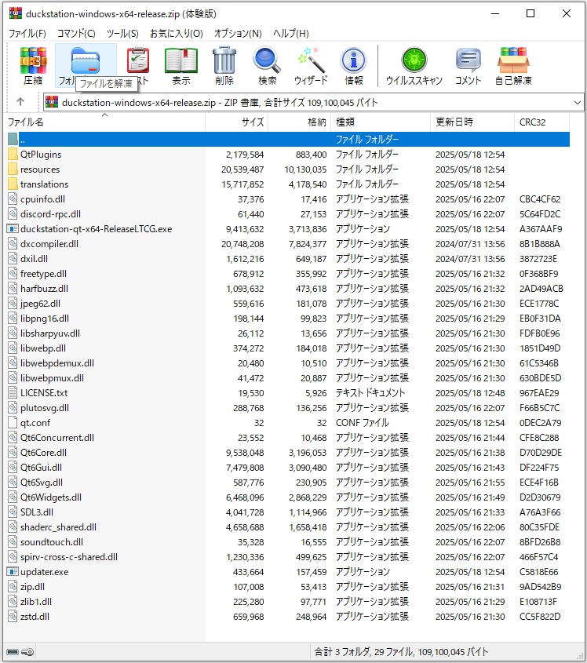Screen dimensions: 587x663
Task: Select Qt6Widgets.dll file name
Action: (x=51, y=497)
